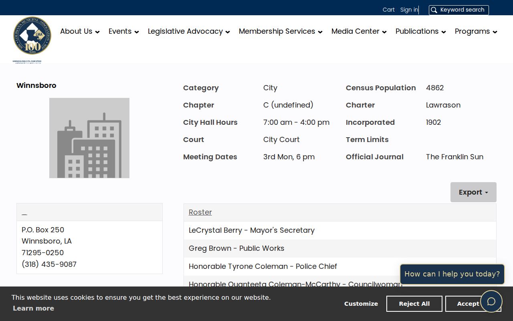Click the 'How can I help you today?' prompt
Screen dimensions: 513x321
point(452,274)
